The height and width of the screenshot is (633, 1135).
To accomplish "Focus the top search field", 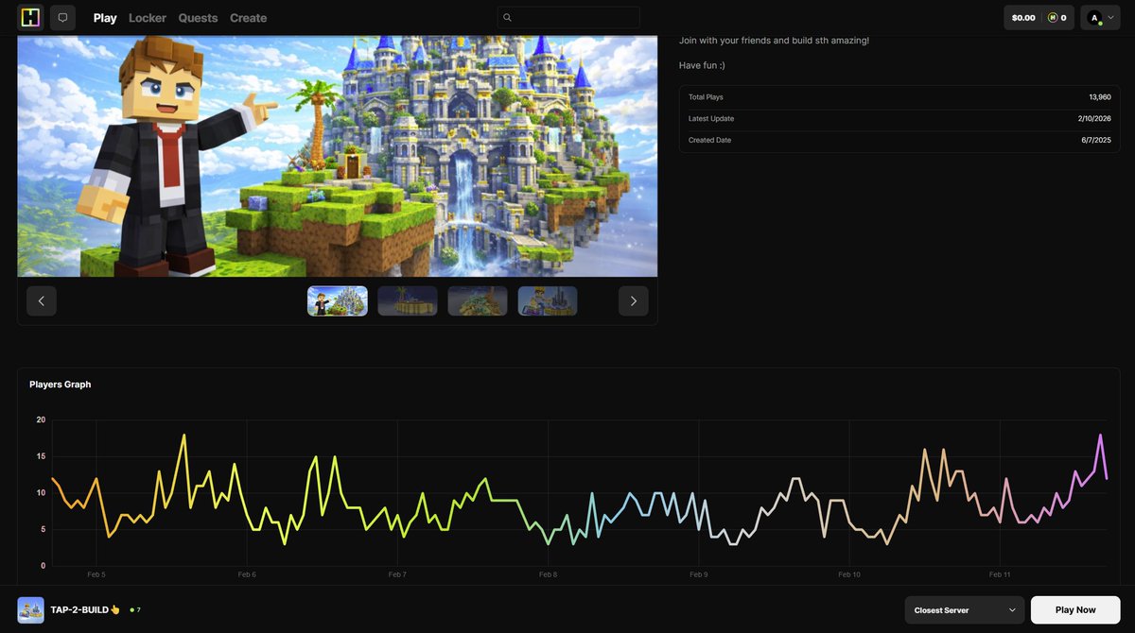I will coord(568,17).
